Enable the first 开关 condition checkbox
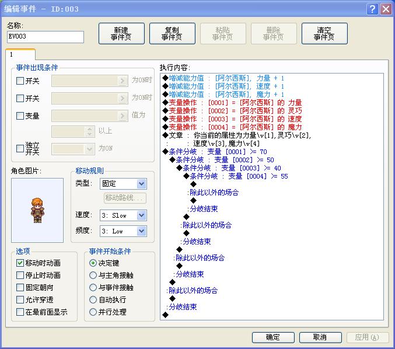This screenshot has height=349, width=395. [x=20, y=81]
